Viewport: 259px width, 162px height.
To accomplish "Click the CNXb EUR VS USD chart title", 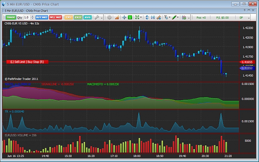I will (x=22, y=24).
